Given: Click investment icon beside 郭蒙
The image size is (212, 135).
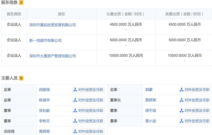Looking at the screenshot, I should coord(181,89).
